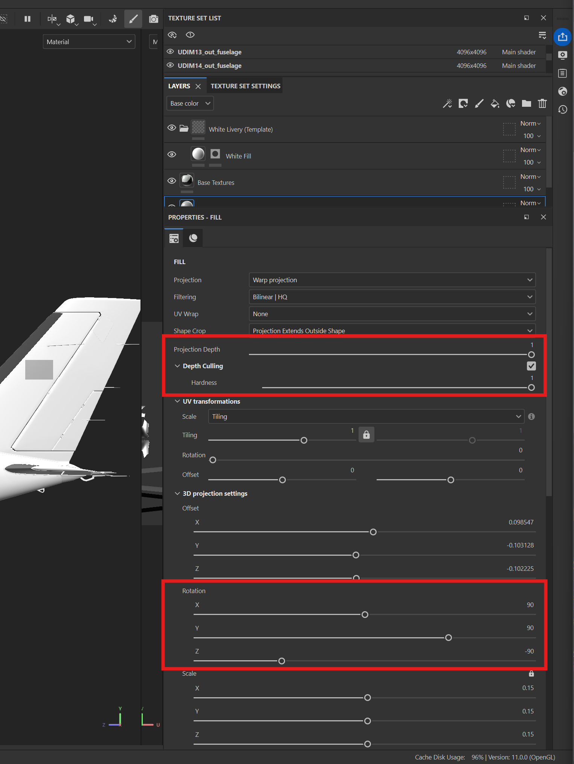Click the add paint layer brush icon
This screenshot has height=764, width=574.
[x=479, y=103]
